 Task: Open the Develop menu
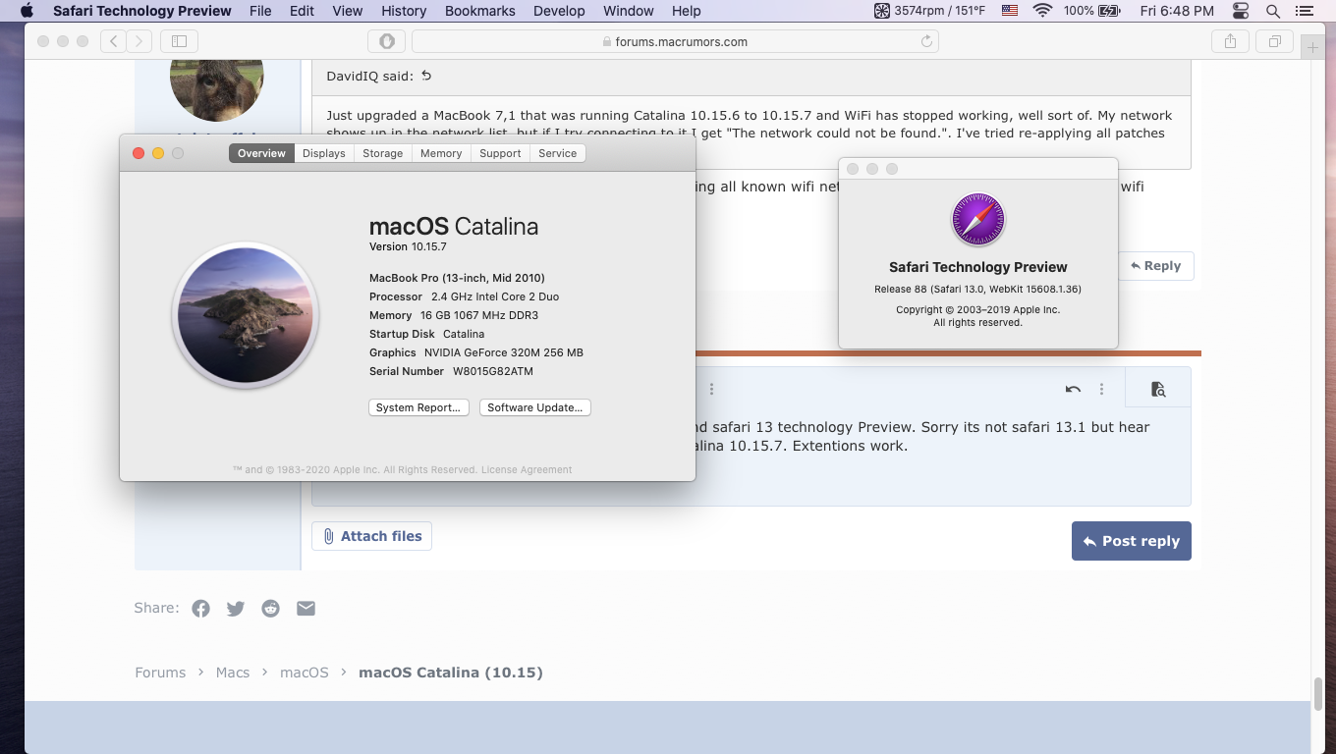[x=559, y=11]
